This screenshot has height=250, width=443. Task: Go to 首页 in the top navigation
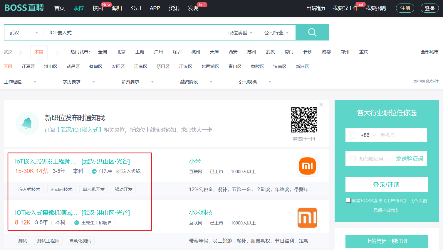(59, 8)
